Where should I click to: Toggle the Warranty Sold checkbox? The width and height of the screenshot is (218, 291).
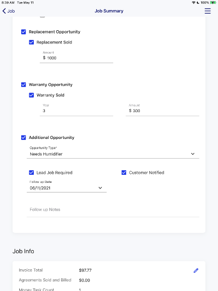31,95
